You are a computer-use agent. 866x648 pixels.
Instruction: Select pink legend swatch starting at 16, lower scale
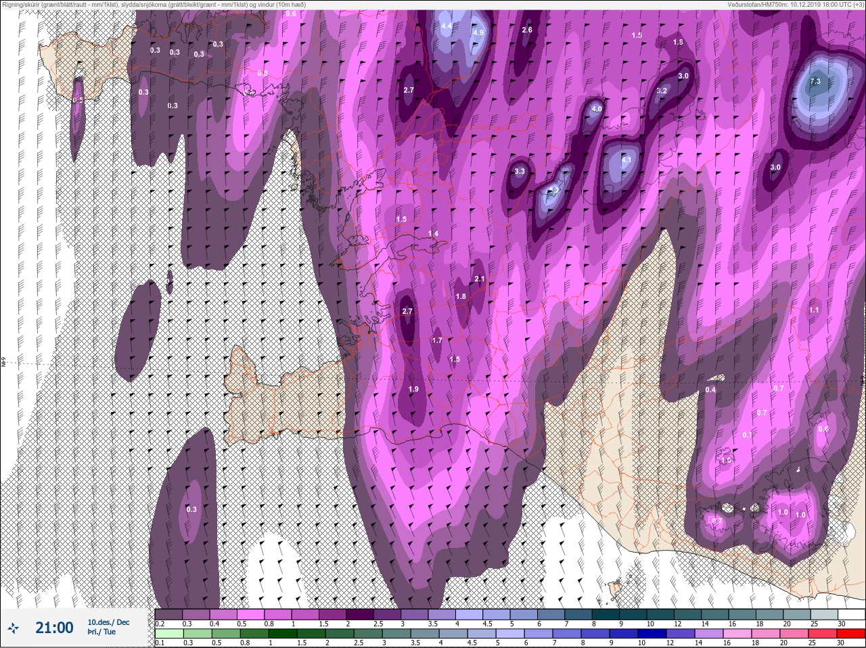[x=738, y=633]
